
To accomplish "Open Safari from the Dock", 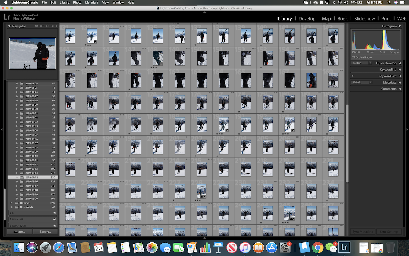I will pyautogui.click(x=59, y=247).
